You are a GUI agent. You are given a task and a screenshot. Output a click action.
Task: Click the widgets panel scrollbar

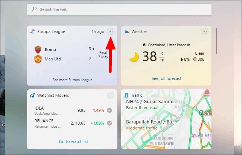tap(216, 41)
